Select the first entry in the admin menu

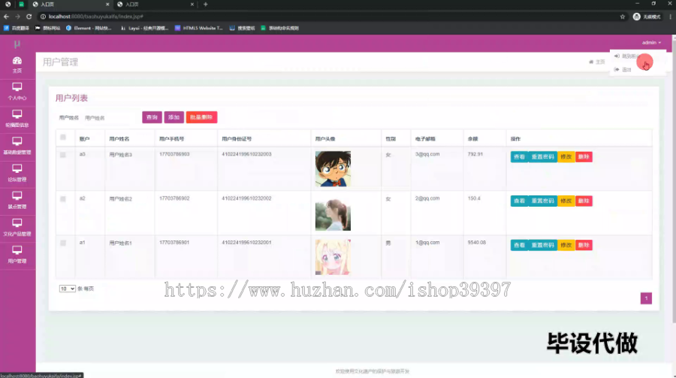click(x=637, y=56)
